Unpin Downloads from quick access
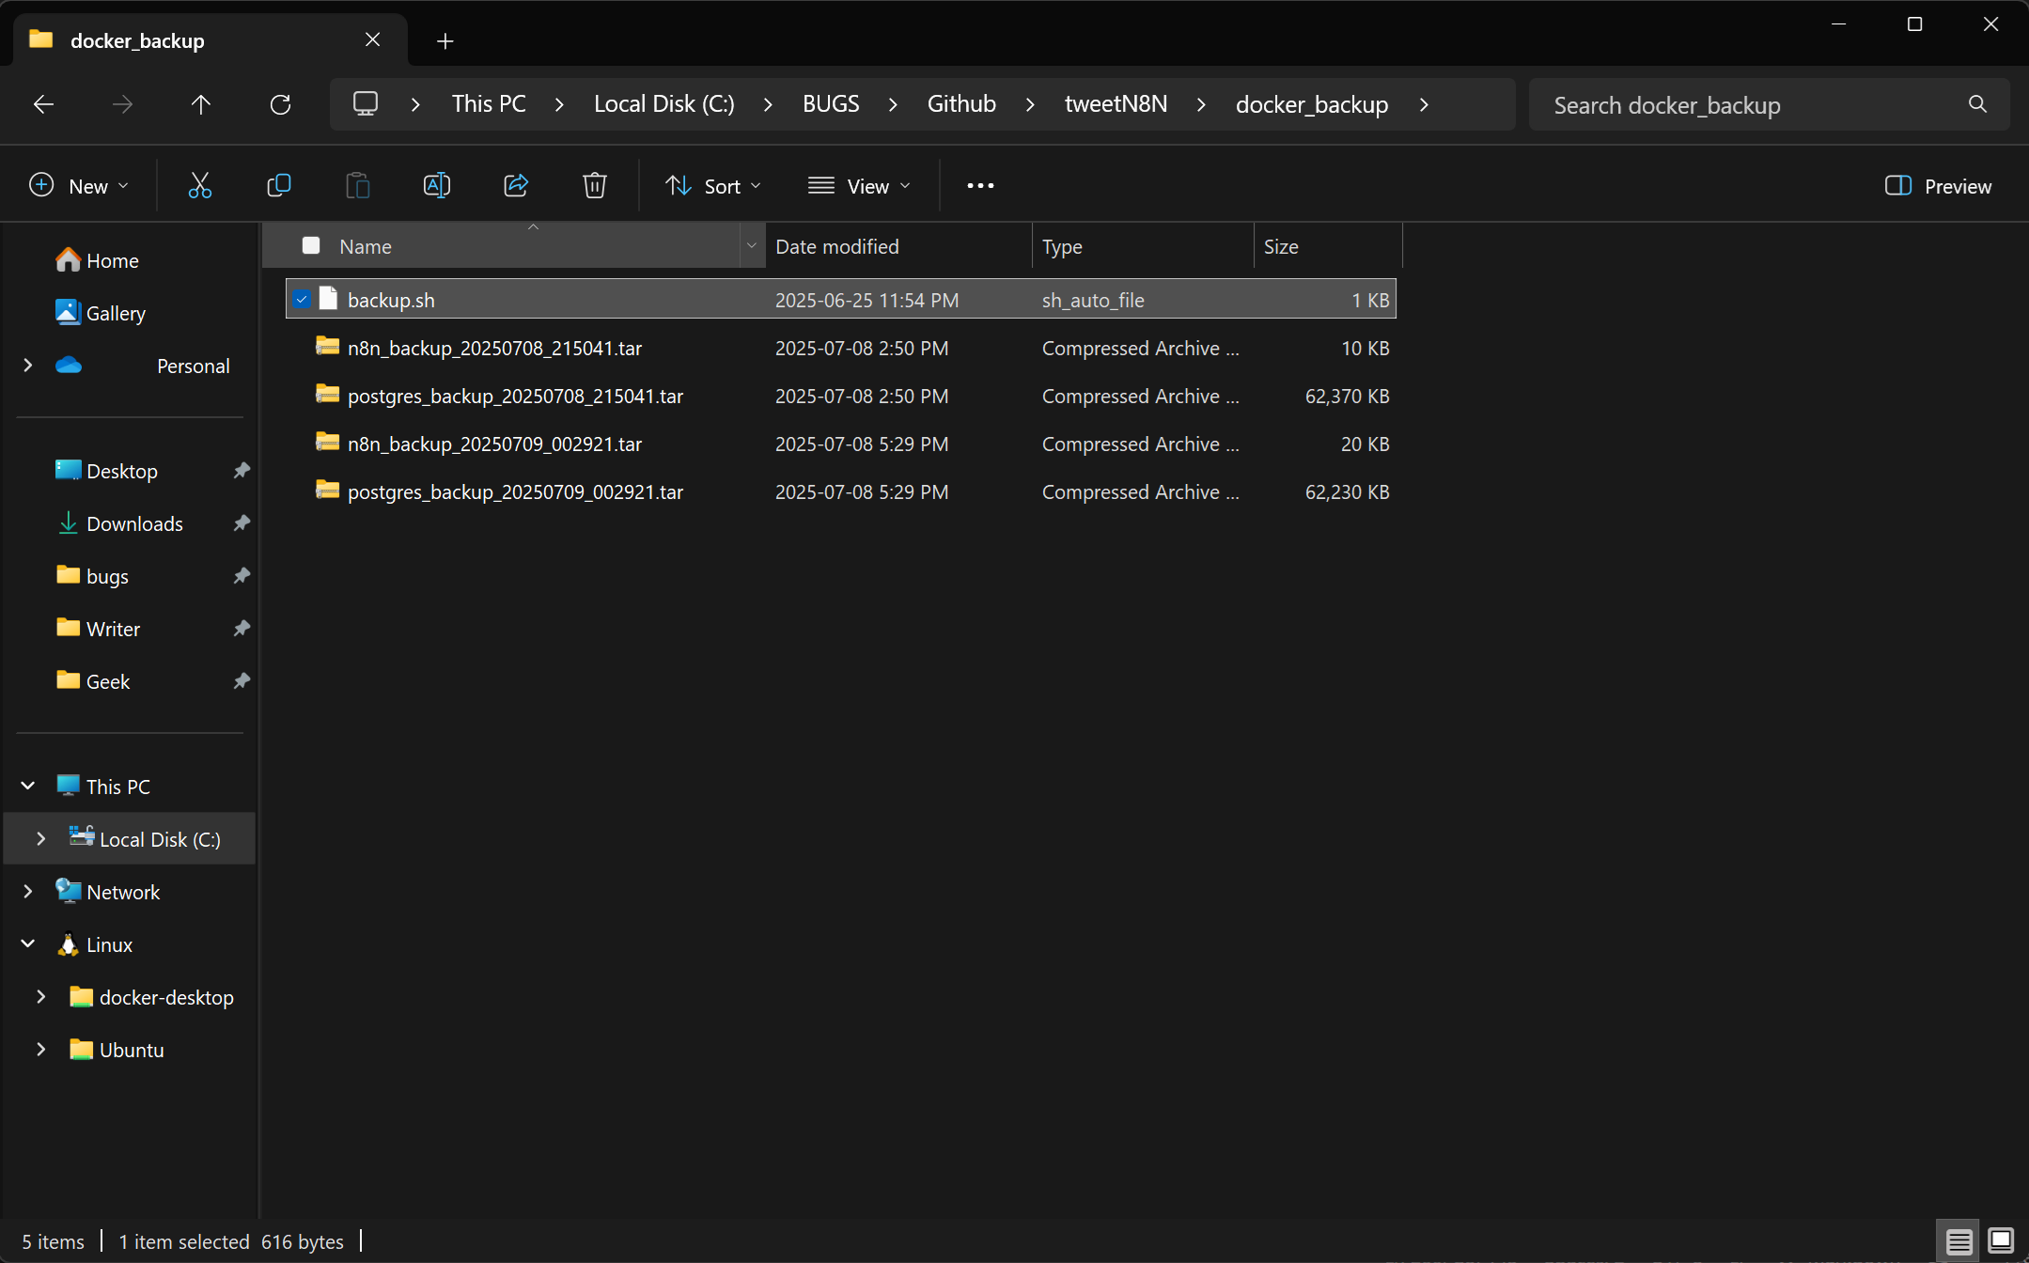2029x1263 pixels. 242,522
